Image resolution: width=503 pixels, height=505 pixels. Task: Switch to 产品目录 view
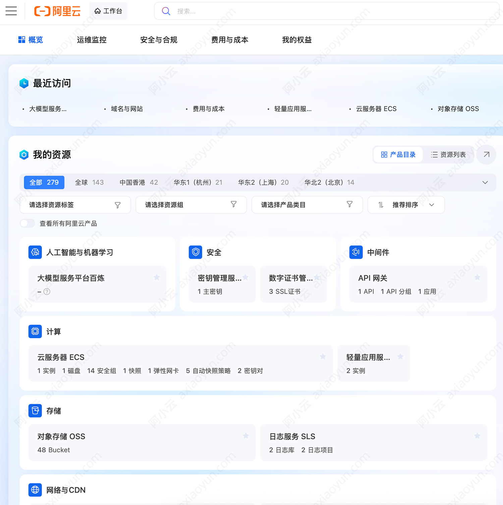point(398,155)
